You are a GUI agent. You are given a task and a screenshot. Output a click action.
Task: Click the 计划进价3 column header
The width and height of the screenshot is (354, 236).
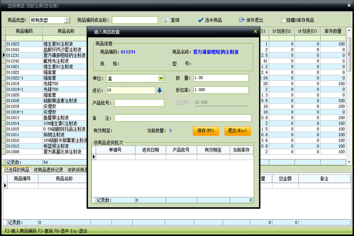tap(308, 31)
